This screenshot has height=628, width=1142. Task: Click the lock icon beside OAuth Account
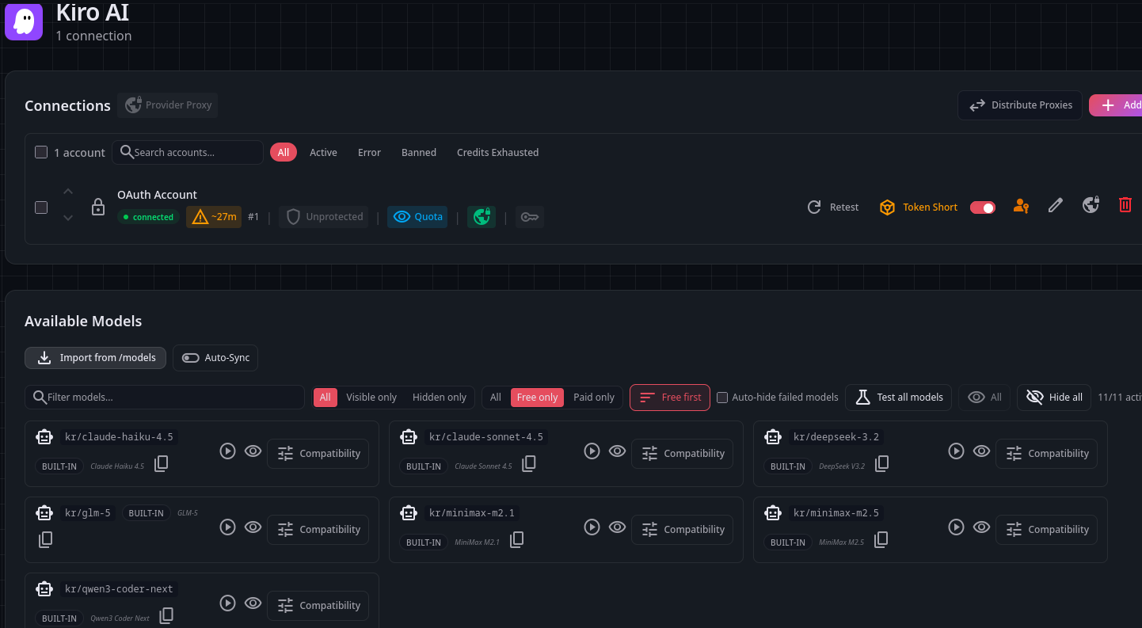click(98, 207)
